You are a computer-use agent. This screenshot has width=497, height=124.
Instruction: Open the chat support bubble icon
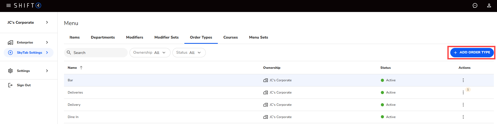coord(475,5)
